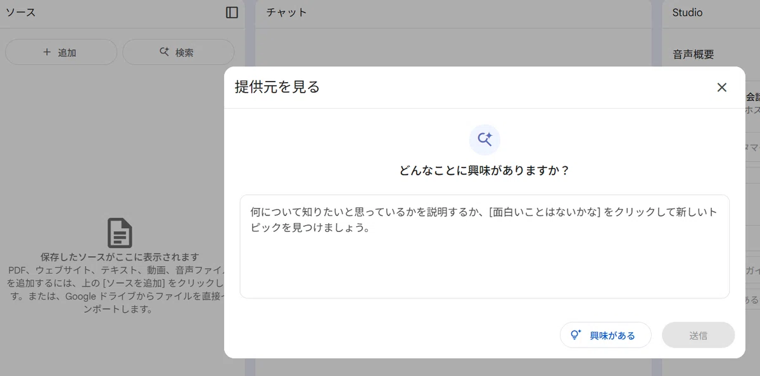Click the 追加 source button
Viewport: 760px width, 376px height.
pos(61,52)
